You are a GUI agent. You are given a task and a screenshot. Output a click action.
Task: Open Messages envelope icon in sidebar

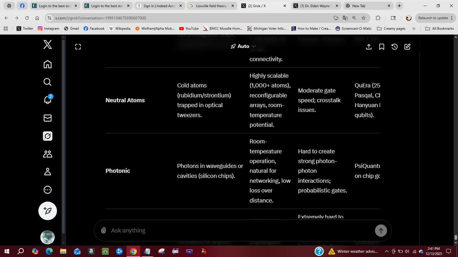coord(47,118)
